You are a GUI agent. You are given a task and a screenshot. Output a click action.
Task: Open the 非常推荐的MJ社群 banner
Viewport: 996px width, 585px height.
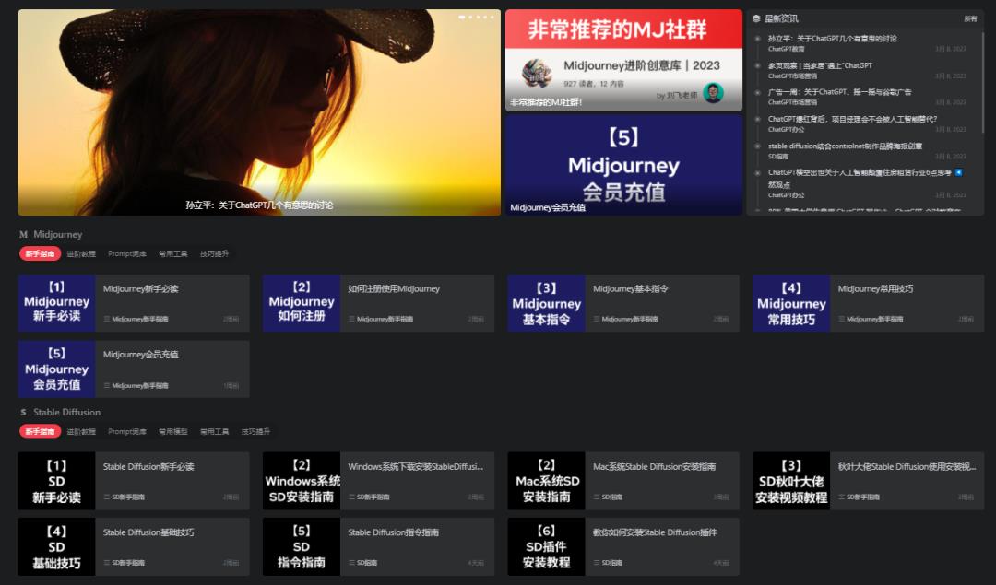click(623, 60)
